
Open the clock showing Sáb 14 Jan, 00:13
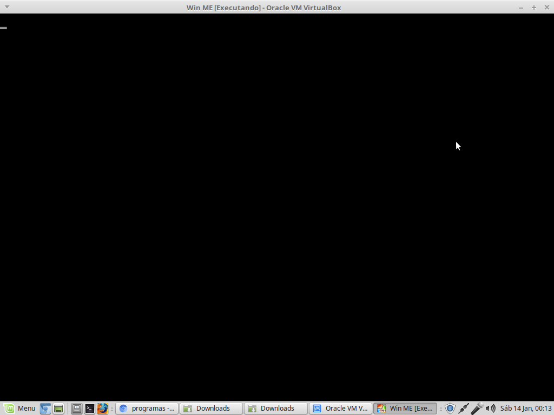[x=526, y=409]
